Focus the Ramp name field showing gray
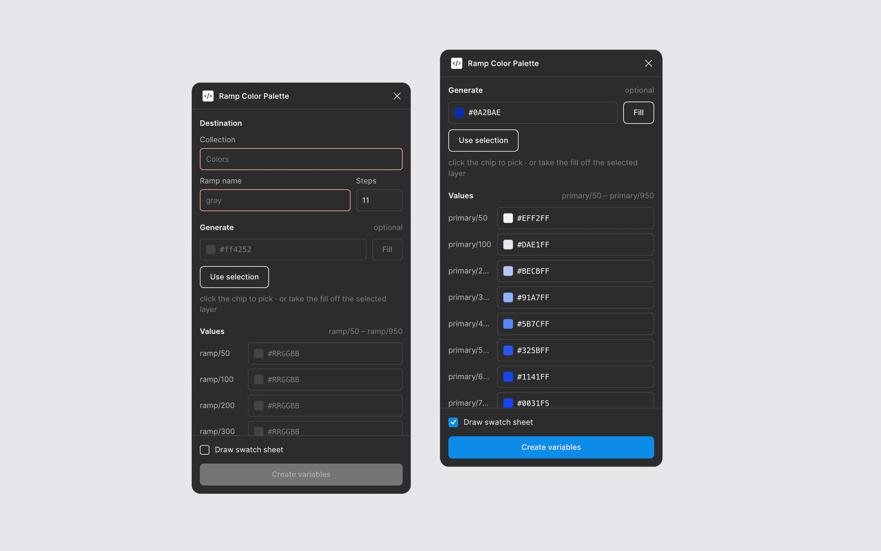Image resolution: width=881 pixels, height=551 pixels. (x=275, y=201)
